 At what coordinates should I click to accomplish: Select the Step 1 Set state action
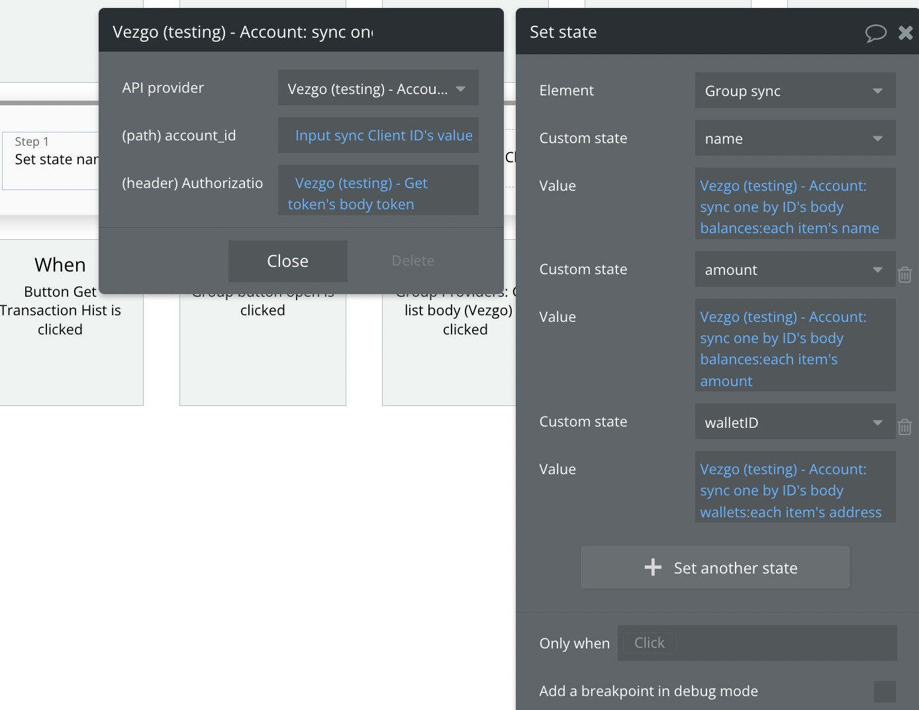click(53, 160)
